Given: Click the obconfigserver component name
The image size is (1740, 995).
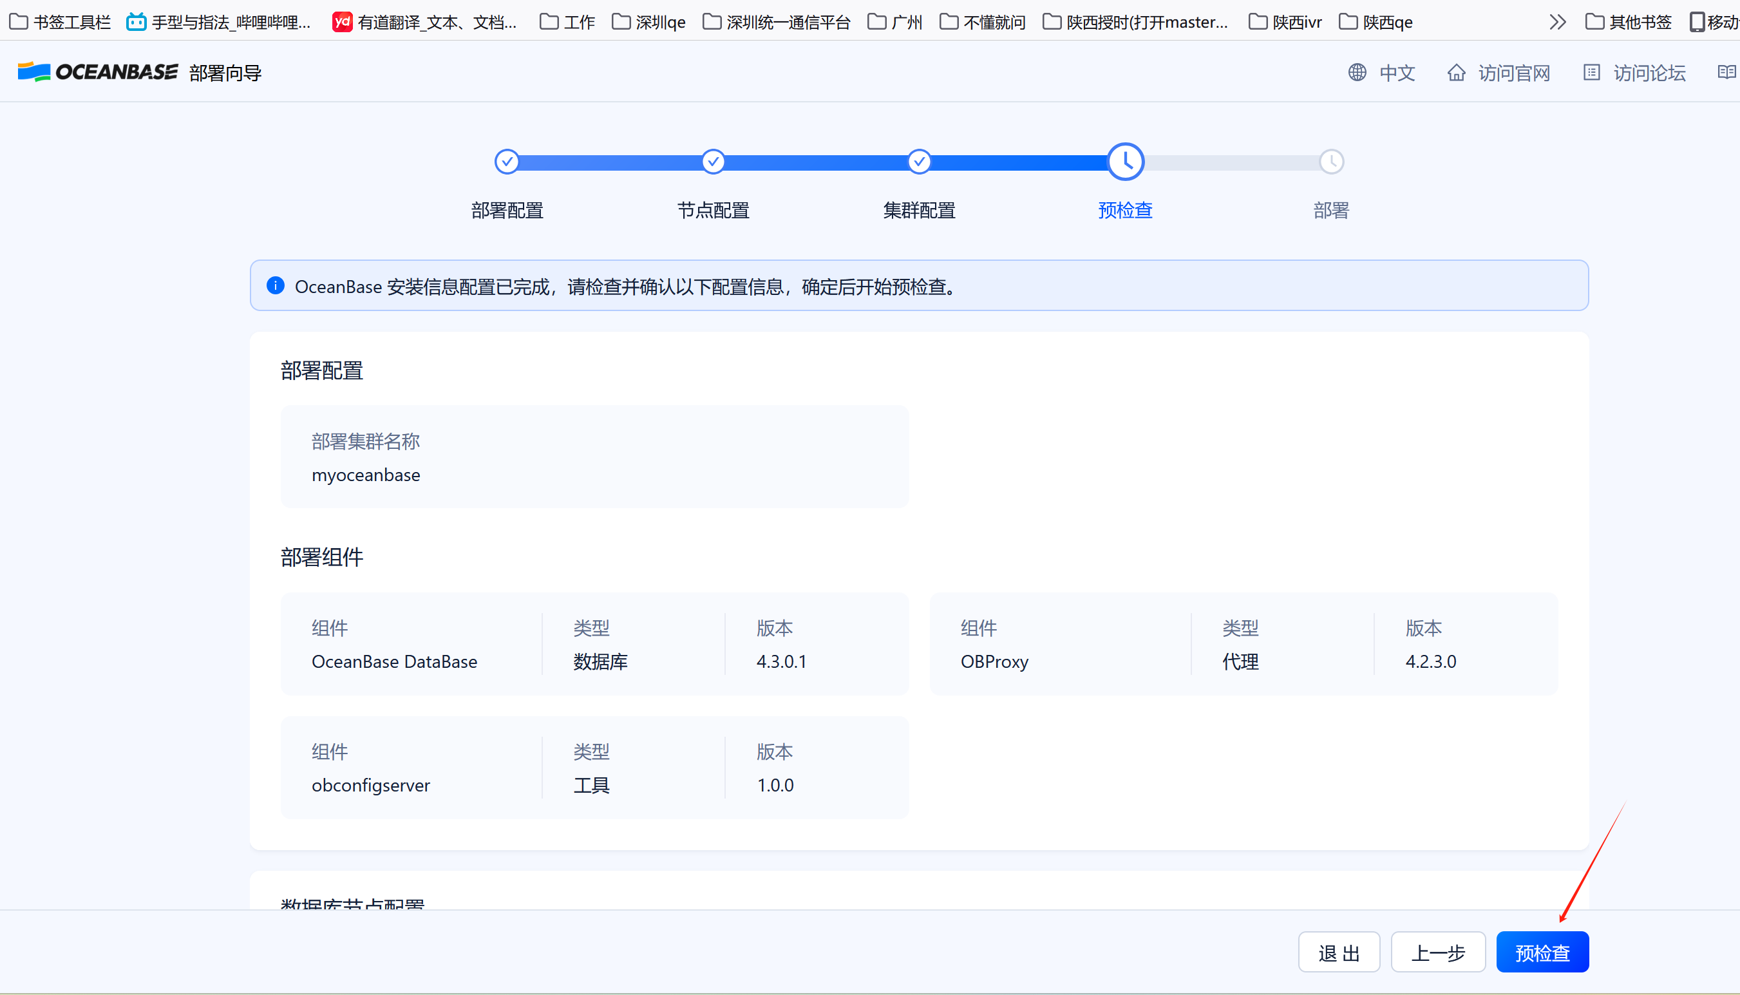Looking at the screenshot, I should tap(371, 784).
